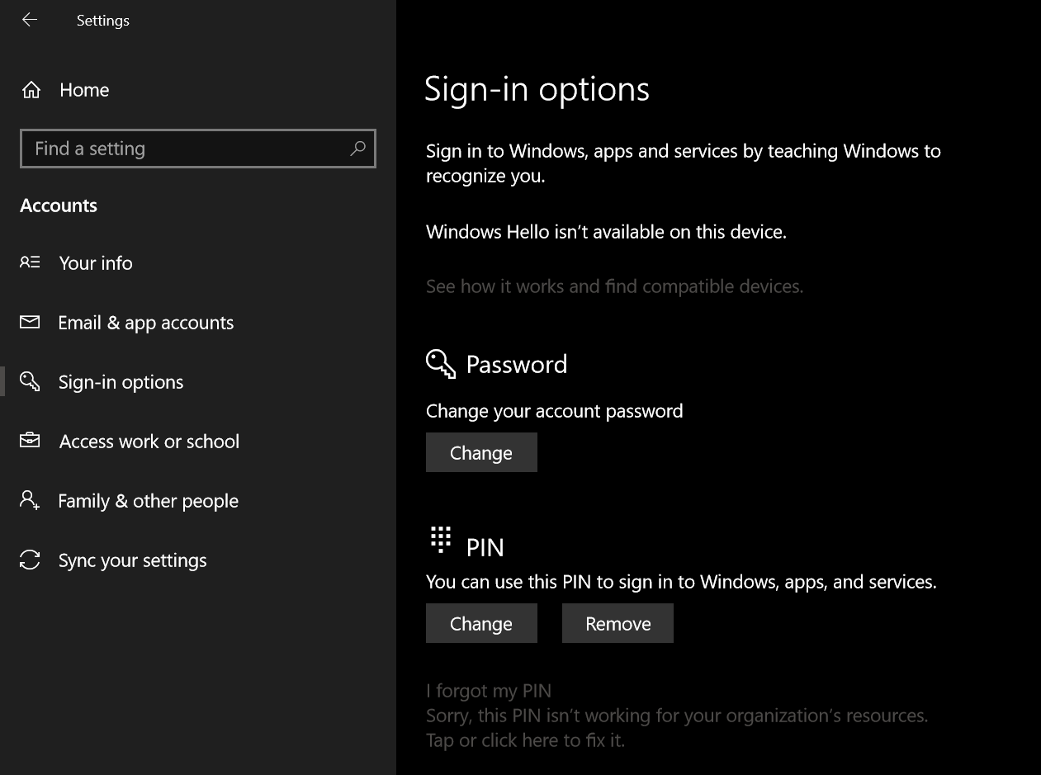The height and width of the screenshot is (775, 1041).
Task: Focus the Find a setting box
Action: click(198, 149)
